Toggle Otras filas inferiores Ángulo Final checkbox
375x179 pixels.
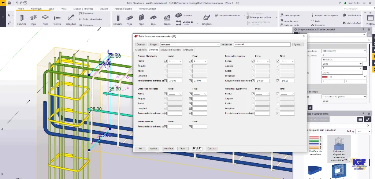pyautogui.click(x=190, y=99)
